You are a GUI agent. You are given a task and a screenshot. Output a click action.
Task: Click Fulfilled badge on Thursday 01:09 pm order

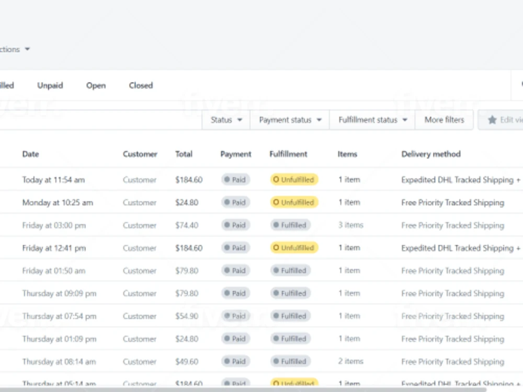pos(290,339)
